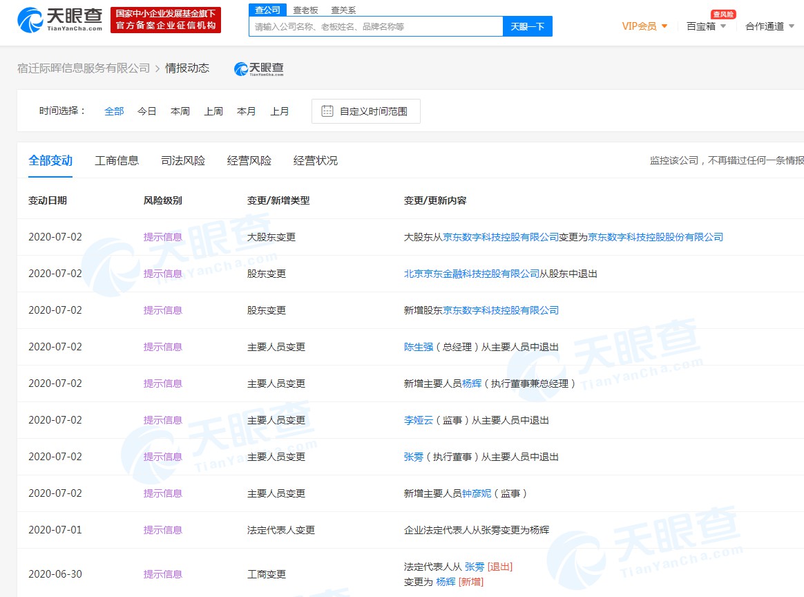Click the 变更/新增类型 column header

278,200
